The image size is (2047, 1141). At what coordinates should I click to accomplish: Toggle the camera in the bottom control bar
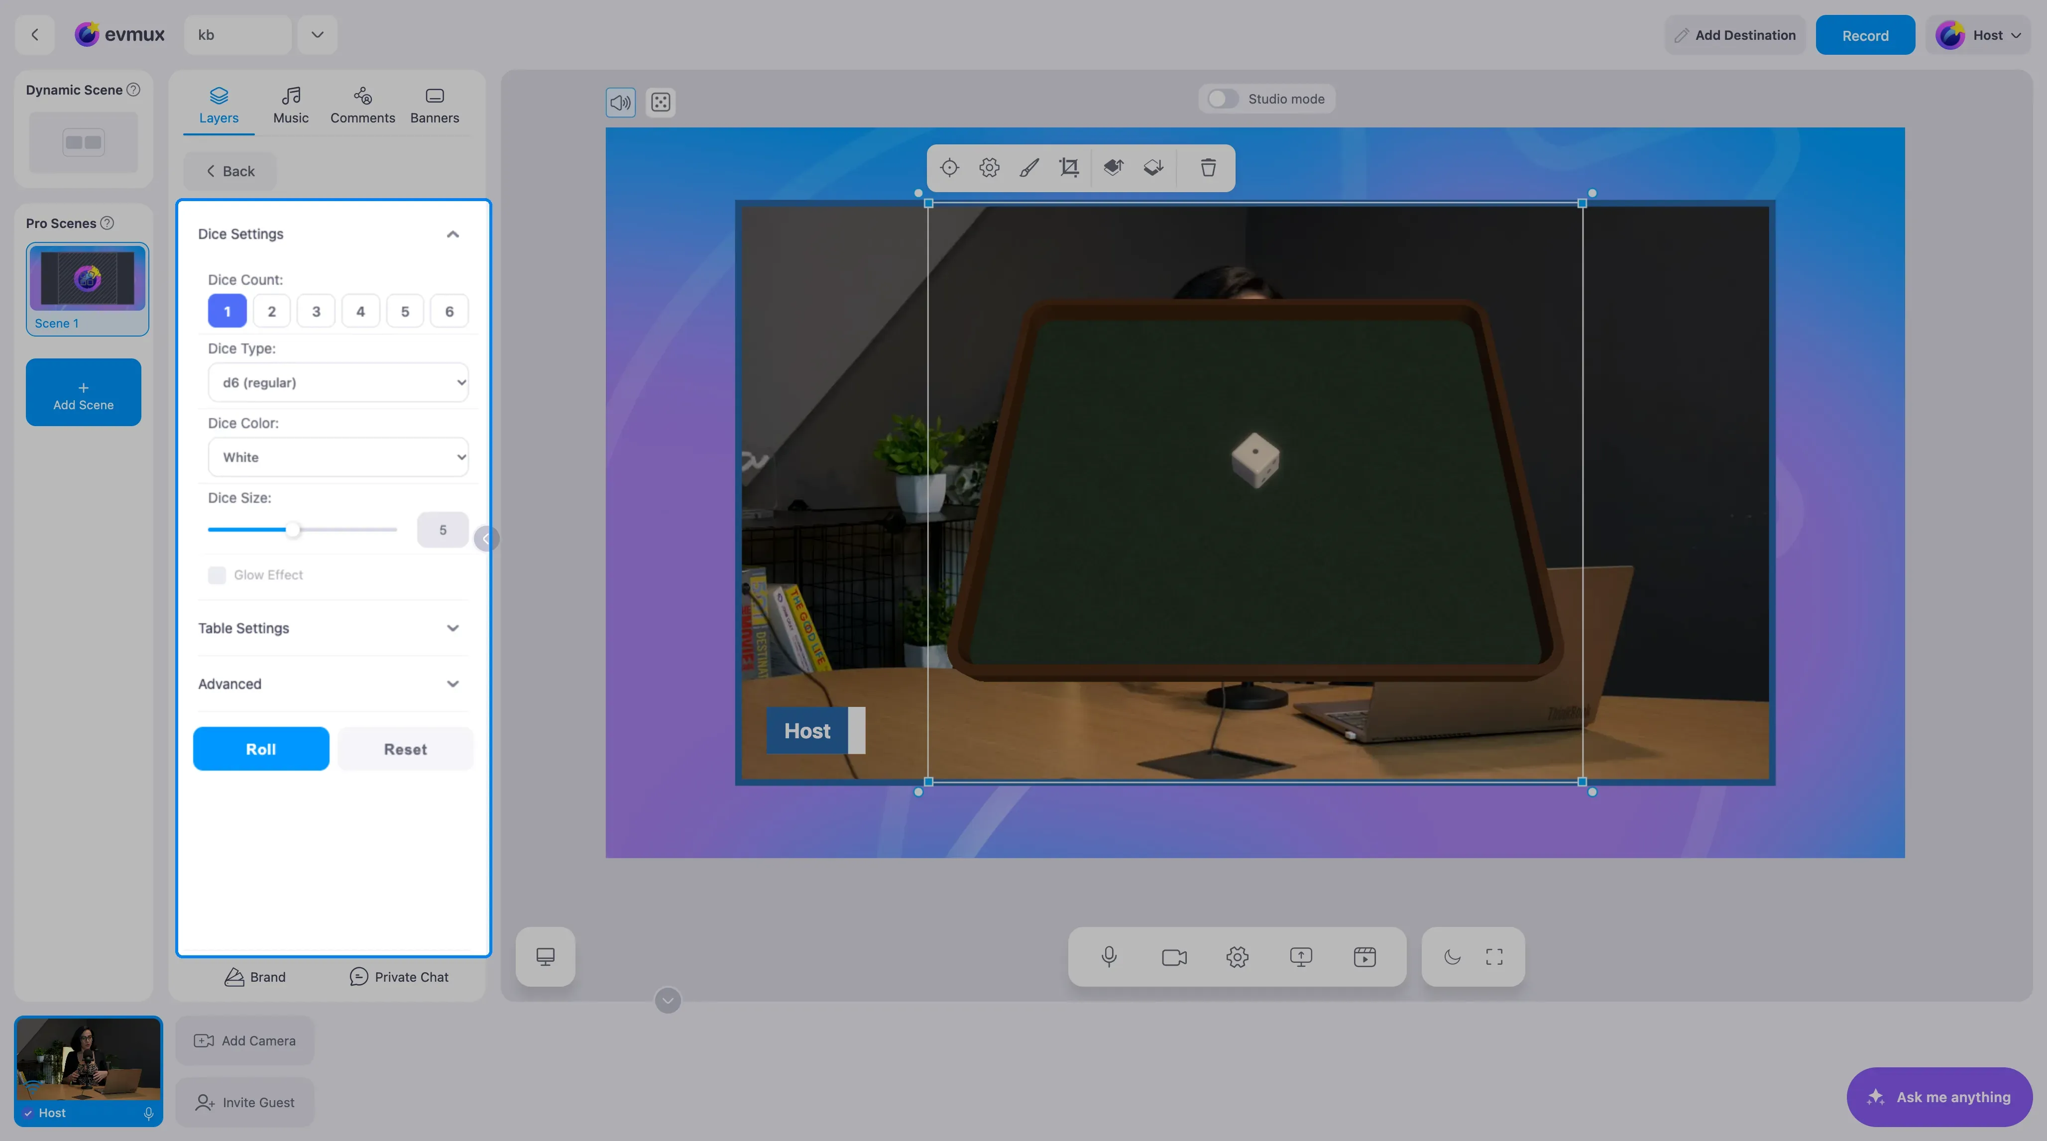point(1174,957)
